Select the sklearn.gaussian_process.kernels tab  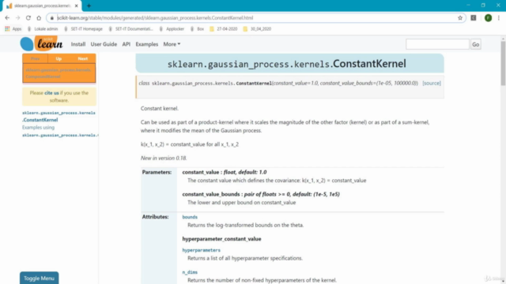tap(42, 6)
